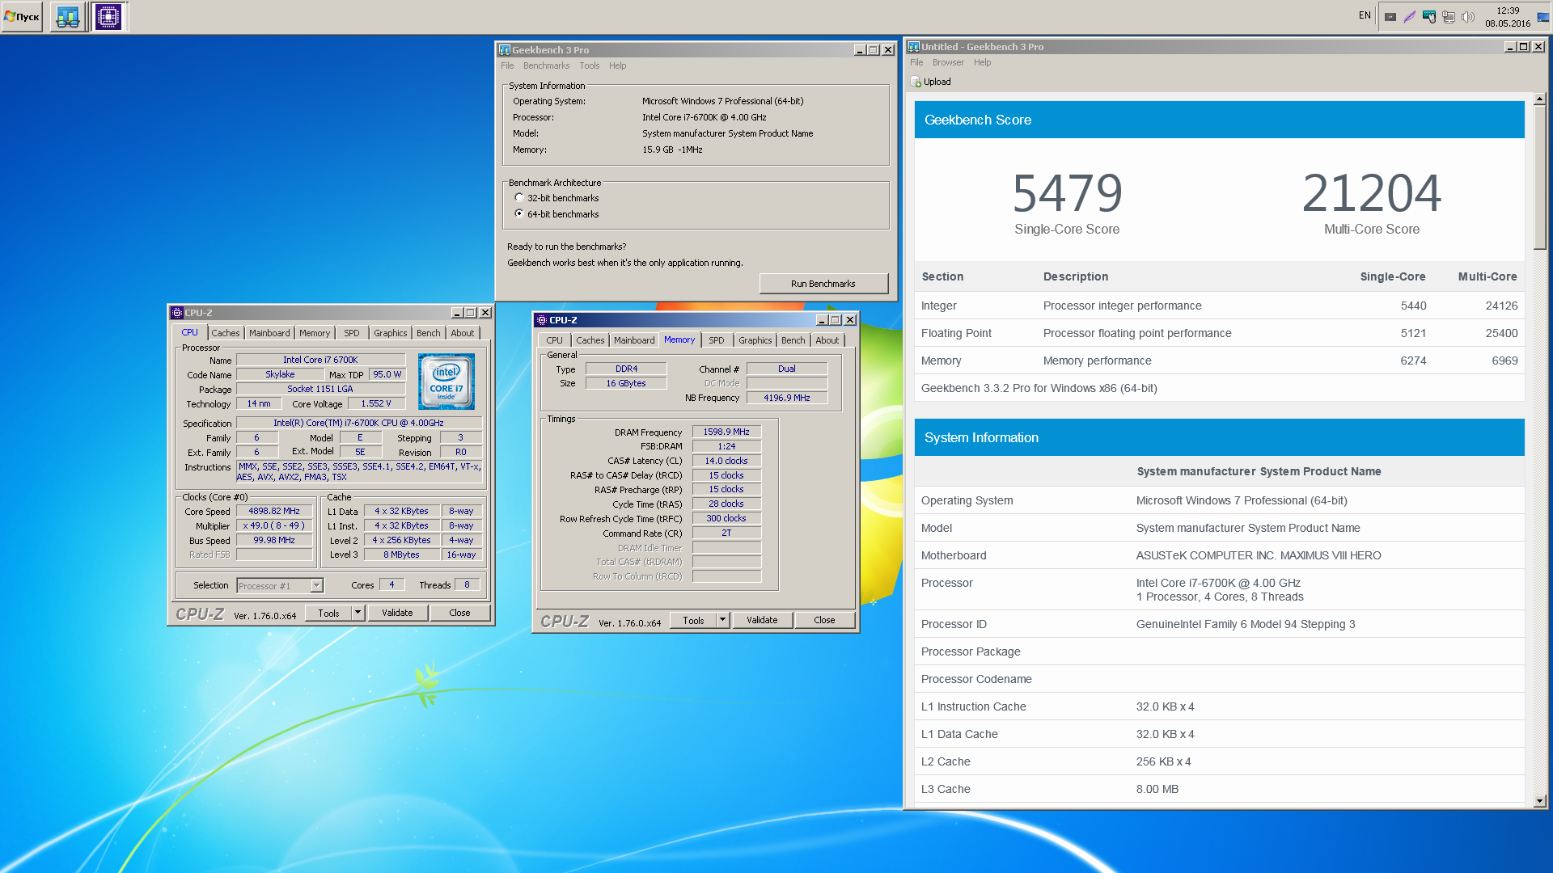Click the EN language indicator
Image resolution: width=1553 pixels, height=873 pixels.
pos(1365,15)
